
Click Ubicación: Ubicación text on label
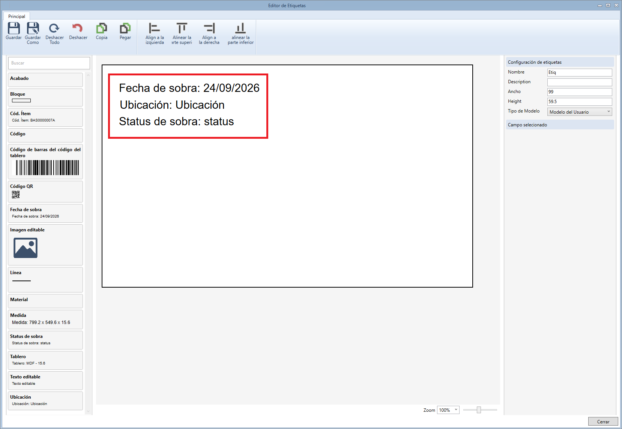[172, 105]
